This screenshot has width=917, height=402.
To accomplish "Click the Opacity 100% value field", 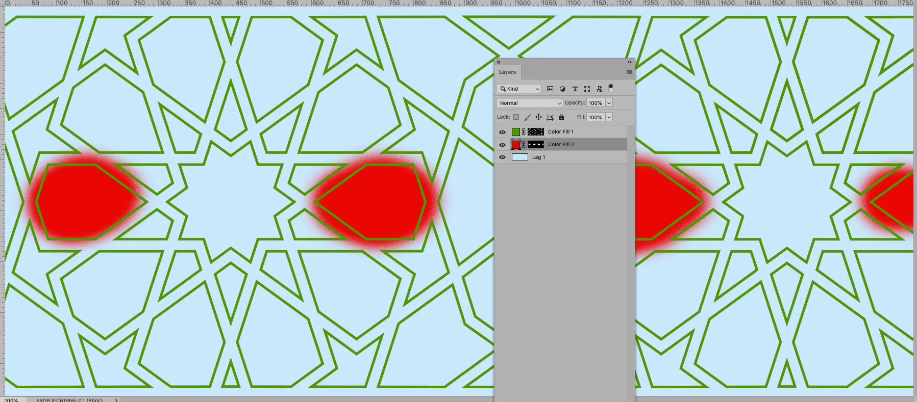I will pos(596,103).
